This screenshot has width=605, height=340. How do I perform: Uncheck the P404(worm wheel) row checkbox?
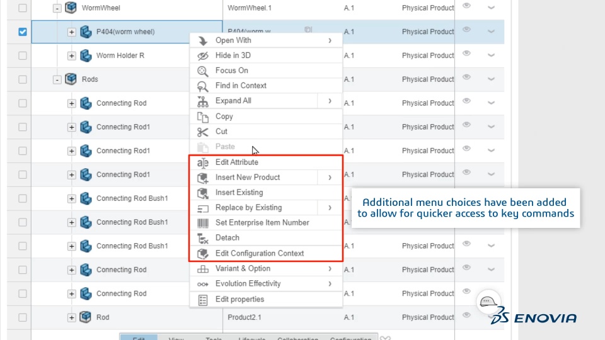pyautogui.click(x=23, y=31)
